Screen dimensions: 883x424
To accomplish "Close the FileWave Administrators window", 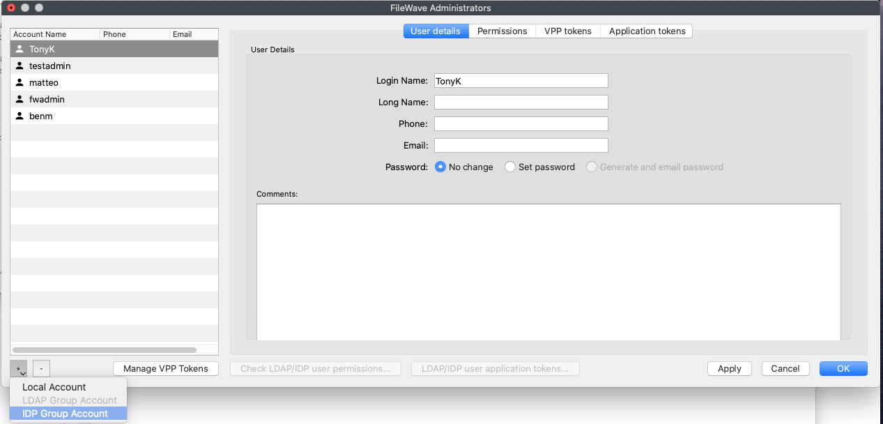I will (x=10, y=8).
